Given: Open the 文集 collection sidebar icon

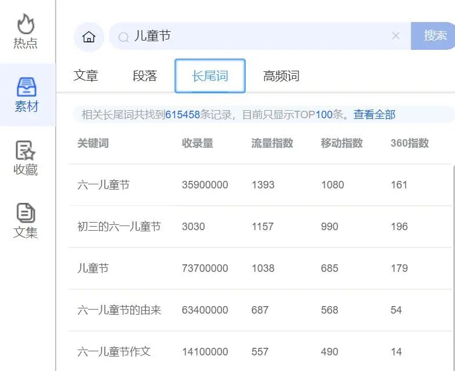Looking at the screenshot, I should tap(26, 221).
